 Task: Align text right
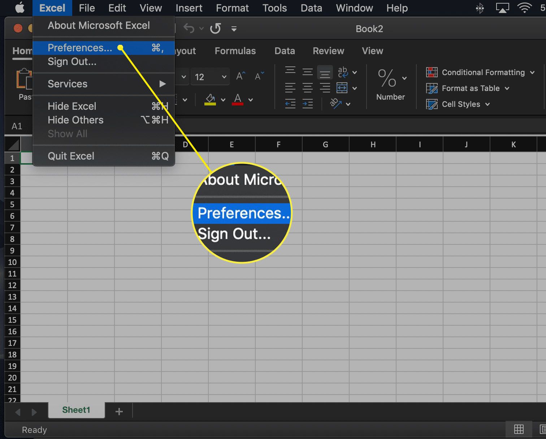325,88
